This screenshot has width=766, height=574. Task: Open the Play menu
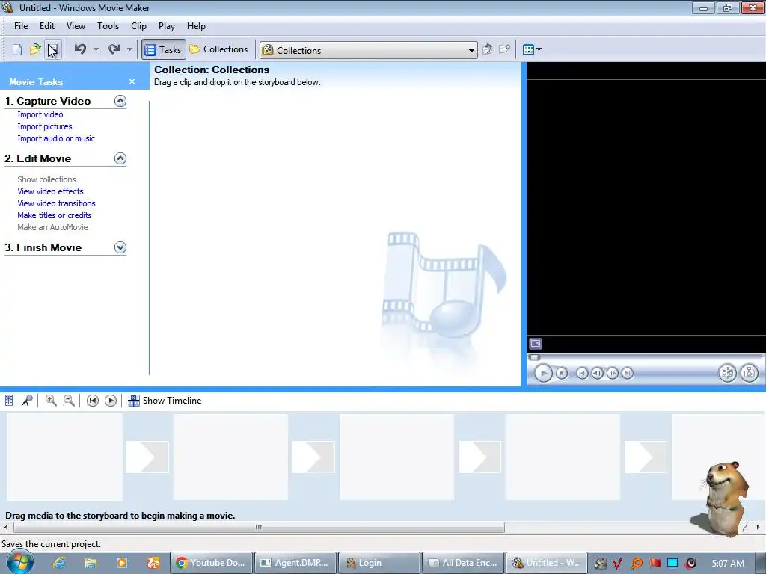point(167,26)
